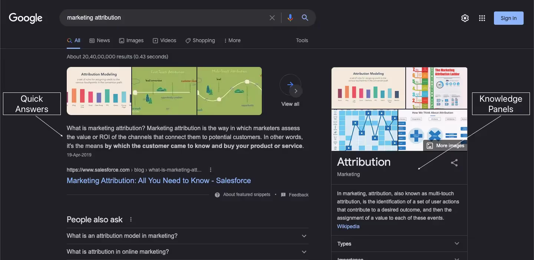Click the View all arrow button
Screen dimensions: 534x260
(290, 85)
